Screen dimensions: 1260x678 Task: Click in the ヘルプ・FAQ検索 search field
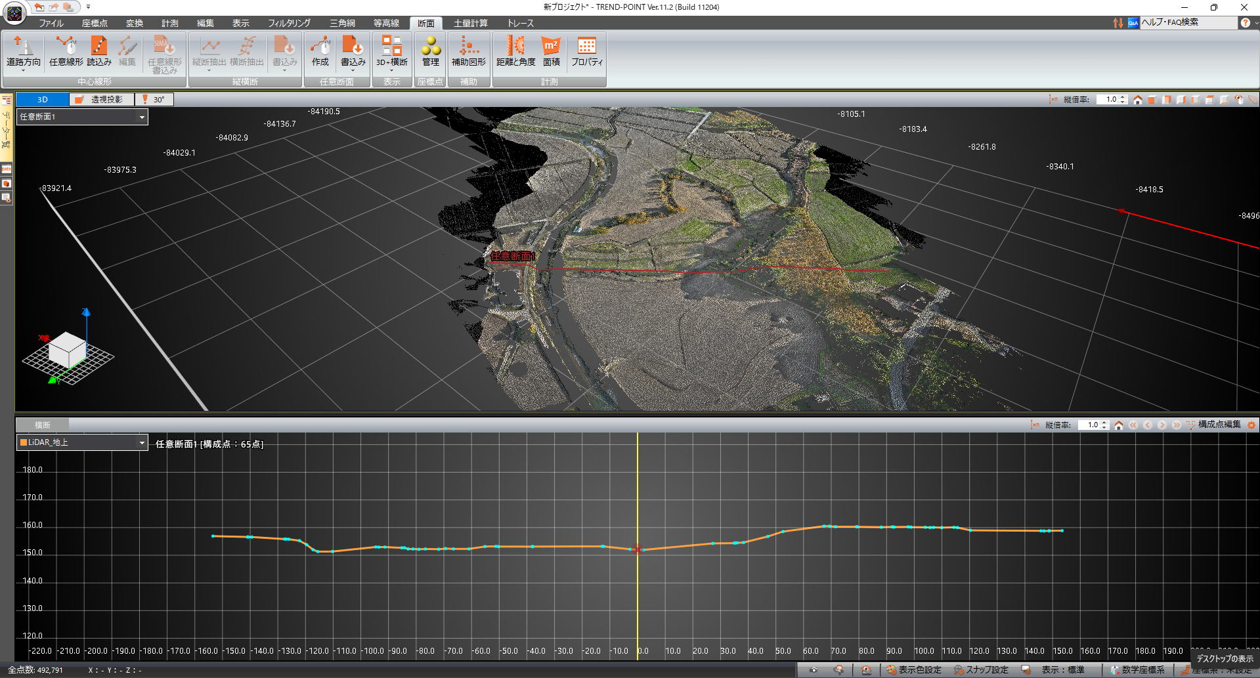1188,22
